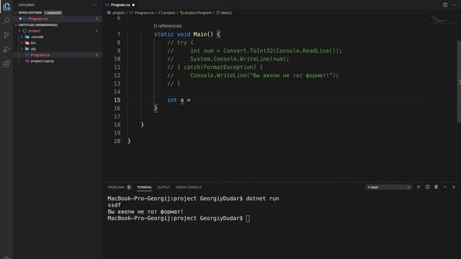Screen dimensions: 461x259
Task: Split the editor to the right
Action: (445, 5)
